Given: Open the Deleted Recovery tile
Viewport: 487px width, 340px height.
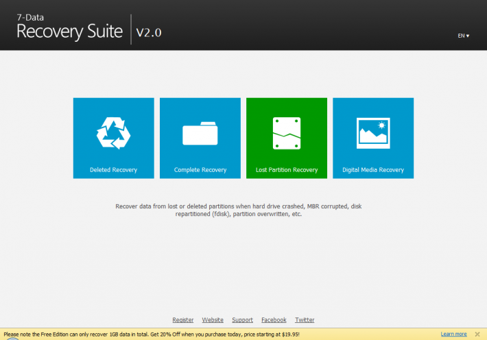Looking at the screenshot, I should point(113,138).
